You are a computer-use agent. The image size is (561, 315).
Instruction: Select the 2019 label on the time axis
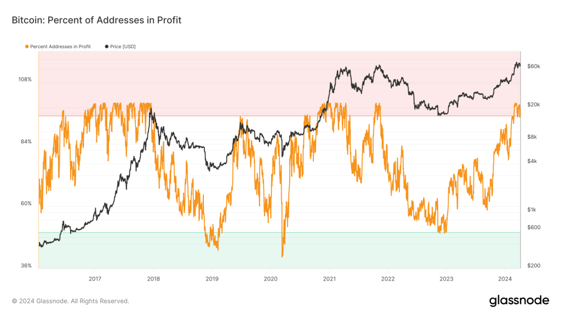coord(212,277)
